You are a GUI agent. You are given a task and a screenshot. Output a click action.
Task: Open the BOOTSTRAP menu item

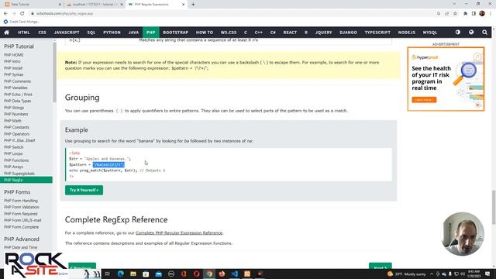[176, 33]
